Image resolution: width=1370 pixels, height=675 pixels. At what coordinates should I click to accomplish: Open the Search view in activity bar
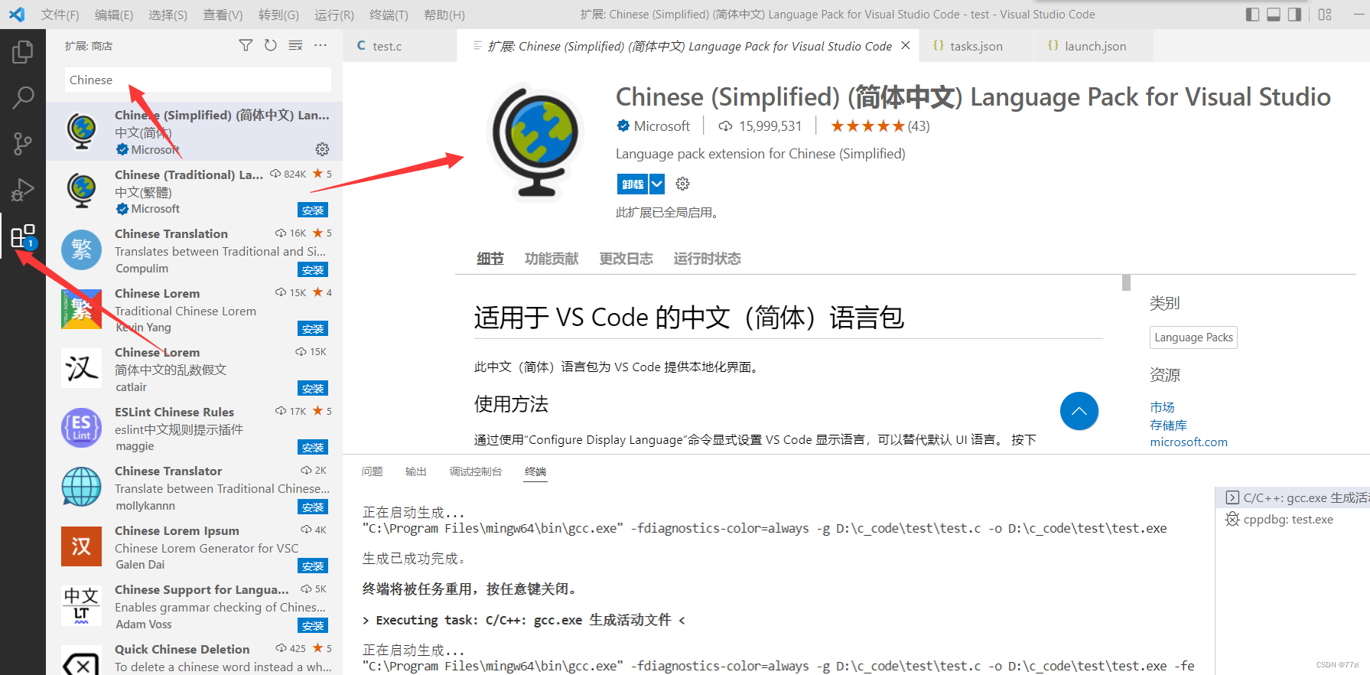pos(22,97)
